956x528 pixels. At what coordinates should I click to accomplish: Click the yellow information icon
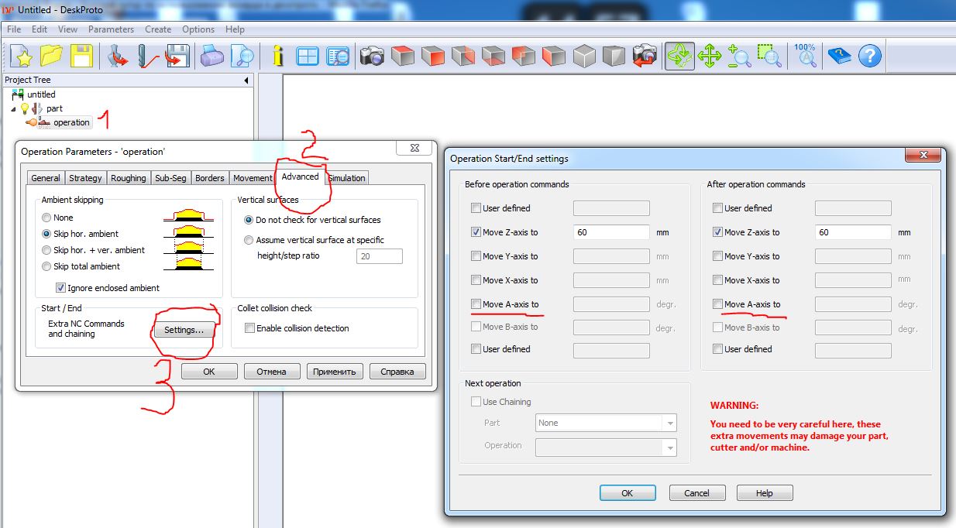click(x=278, y=56)
